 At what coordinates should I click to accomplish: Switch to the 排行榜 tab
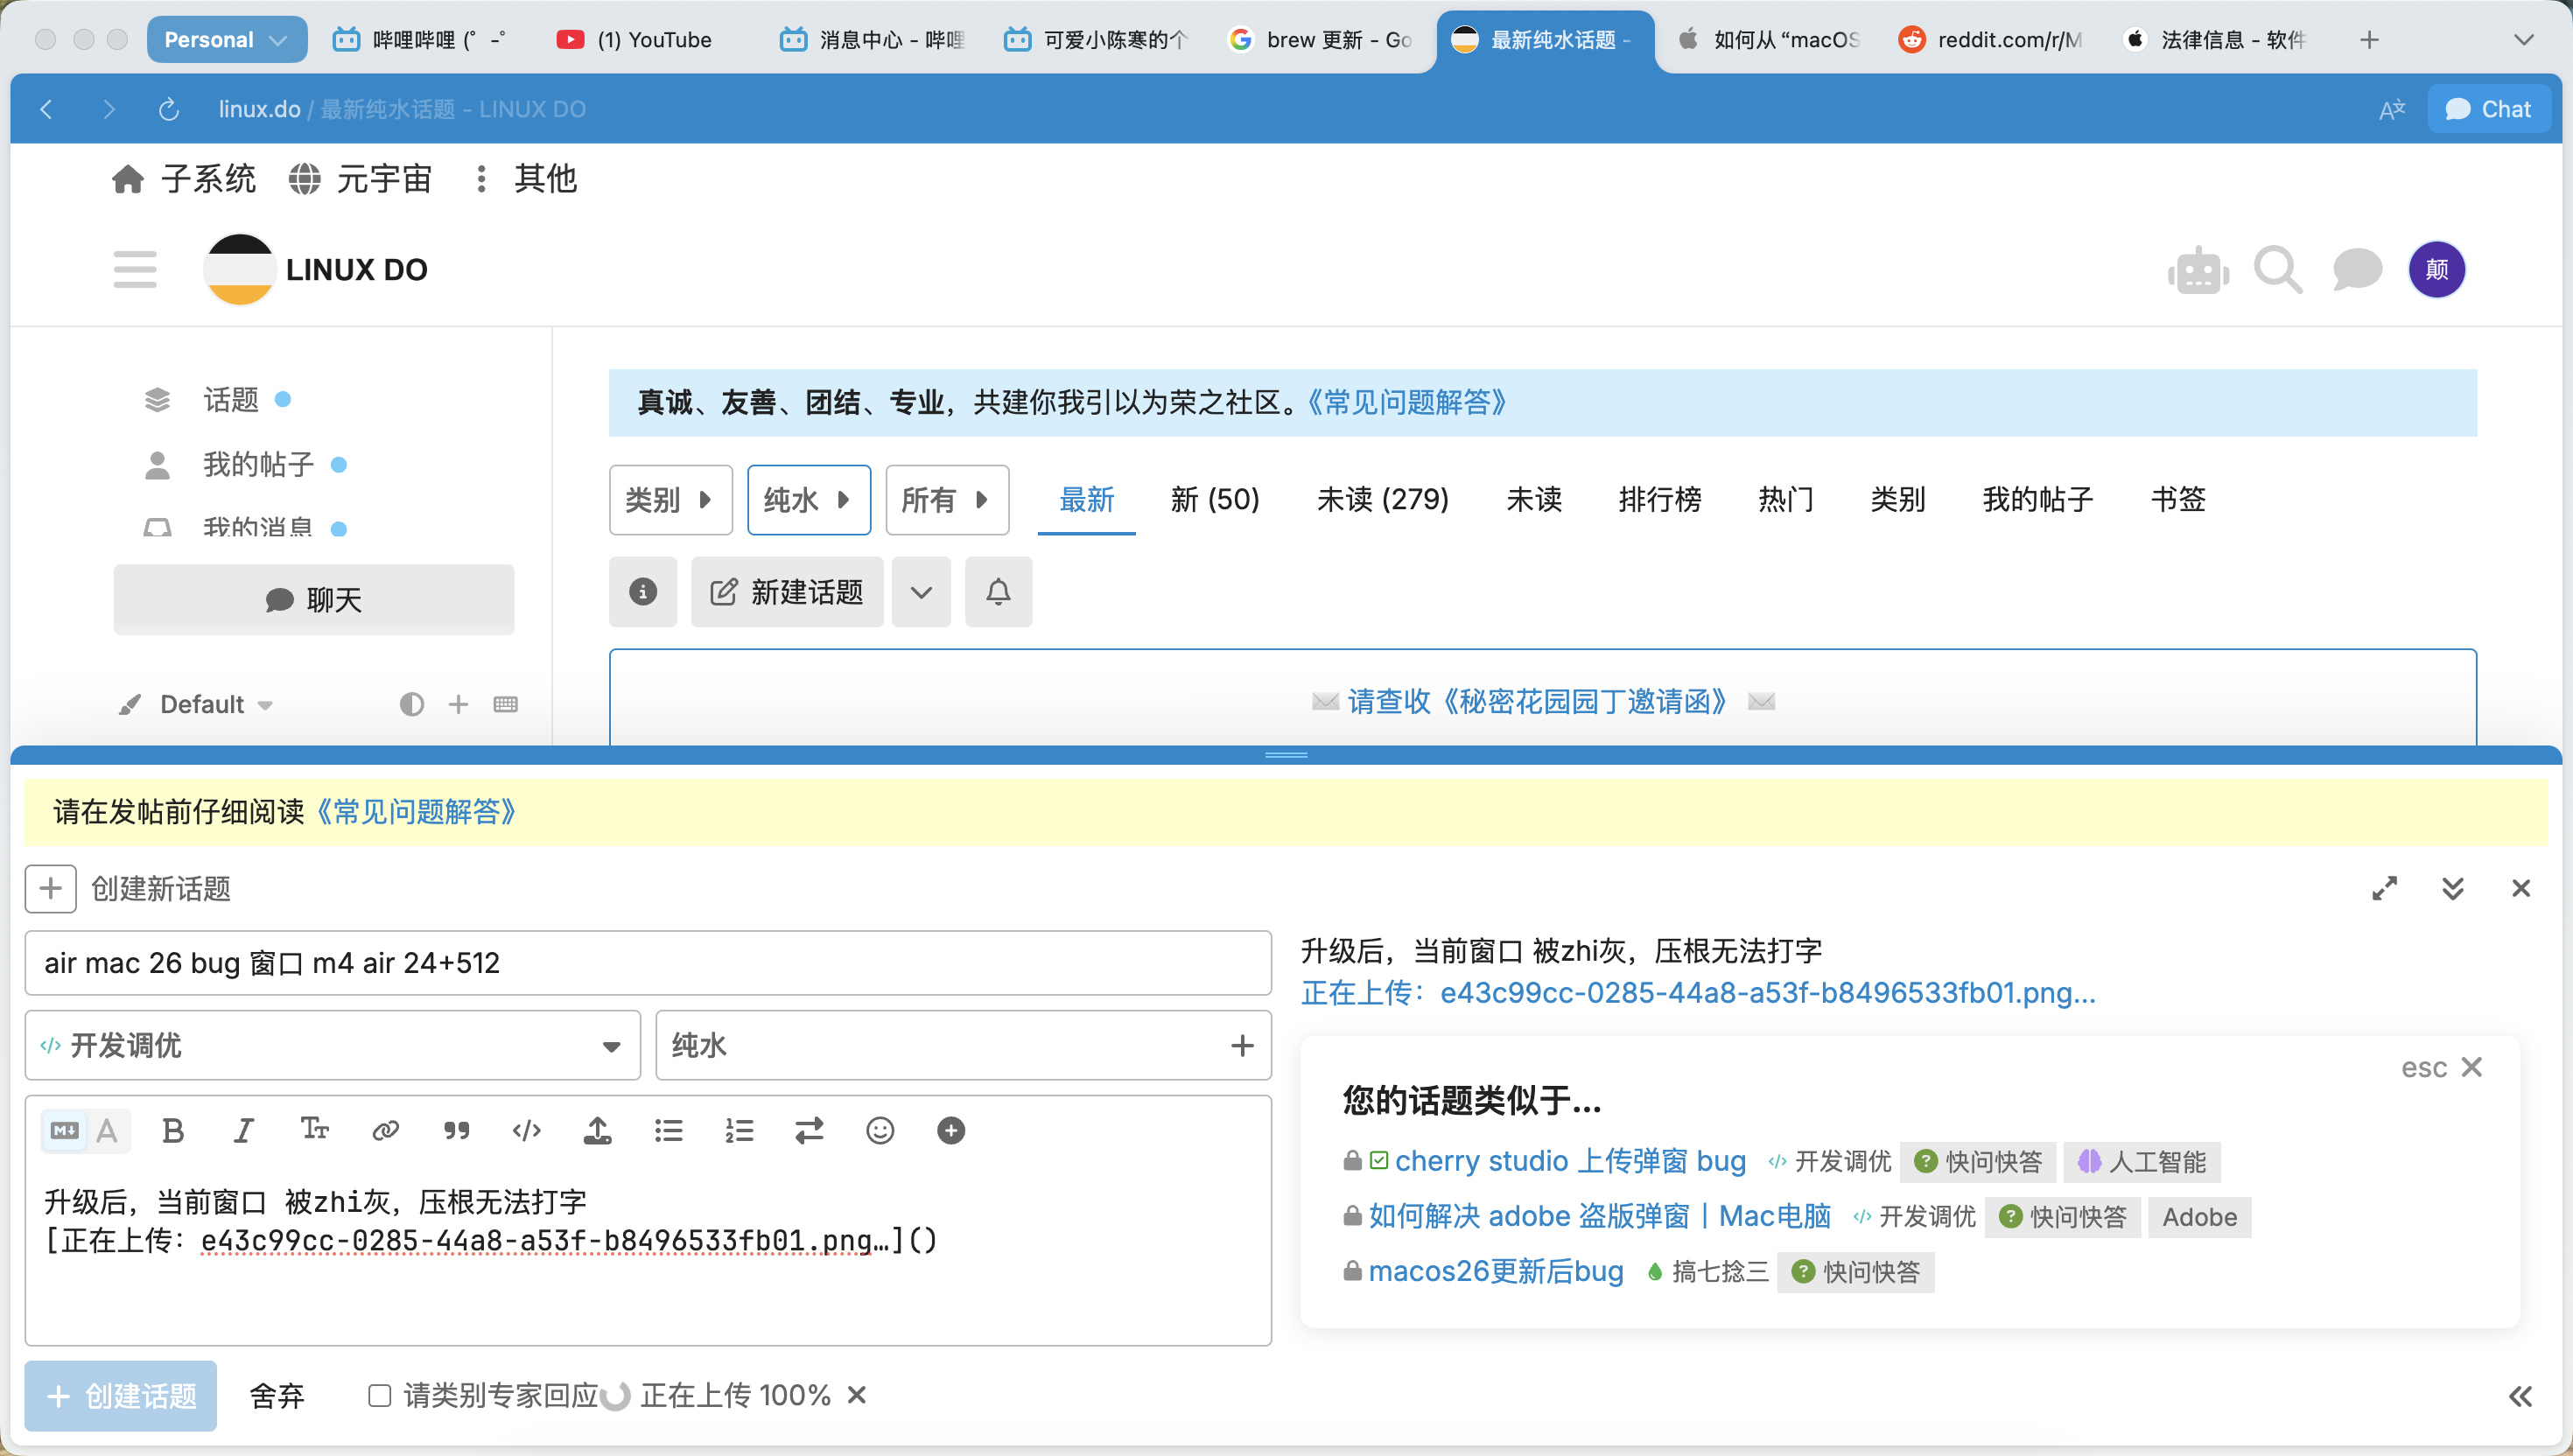pos(1659,499)
